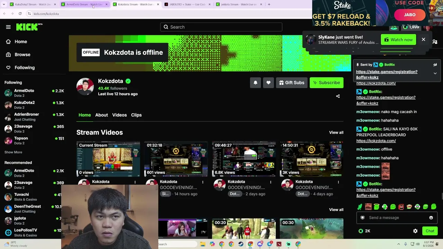Open Following in the sidebar
The image size is (443, 249).
25,67
